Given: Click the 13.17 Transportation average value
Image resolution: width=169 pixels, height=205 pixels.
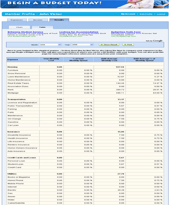Looking at the screenshot, I should [x=121, y=100].
